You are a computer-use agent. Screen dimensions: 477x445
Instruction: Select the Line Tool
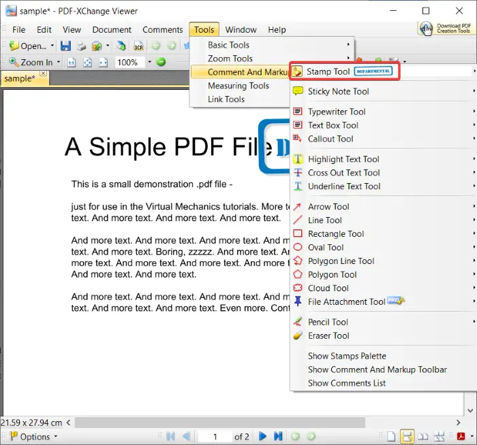[x=383, y=220]
